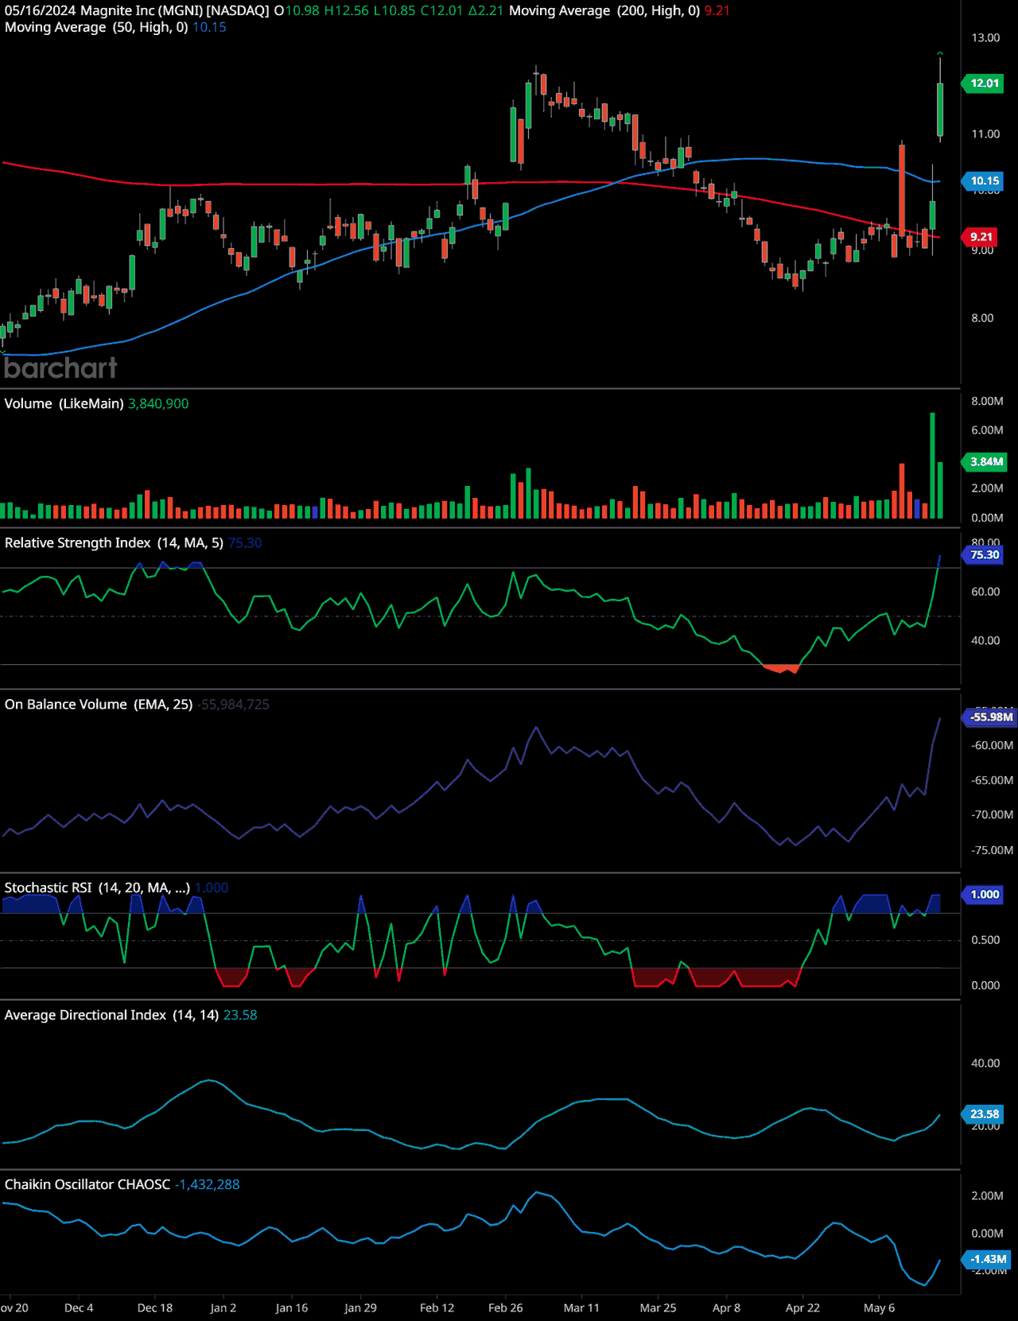
Task: Click the -65.00M OBV axis label
Action: (993, 781)
